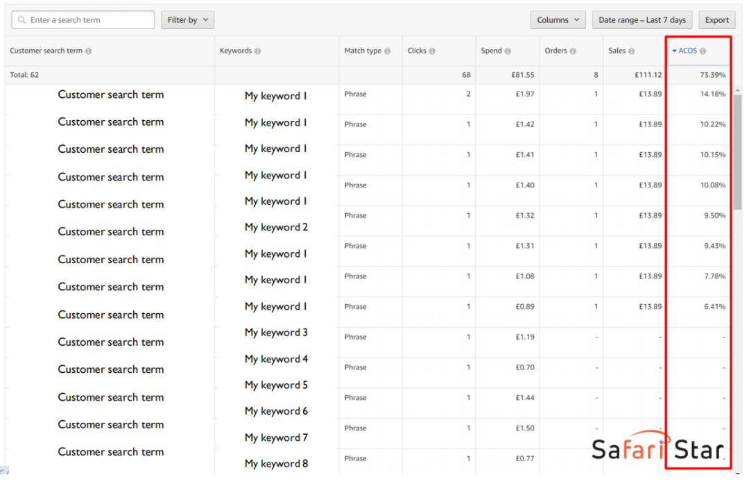Screen dimensions: 749x484
Task: Click info icon beside ACOS header
Action: coord(703,51)
